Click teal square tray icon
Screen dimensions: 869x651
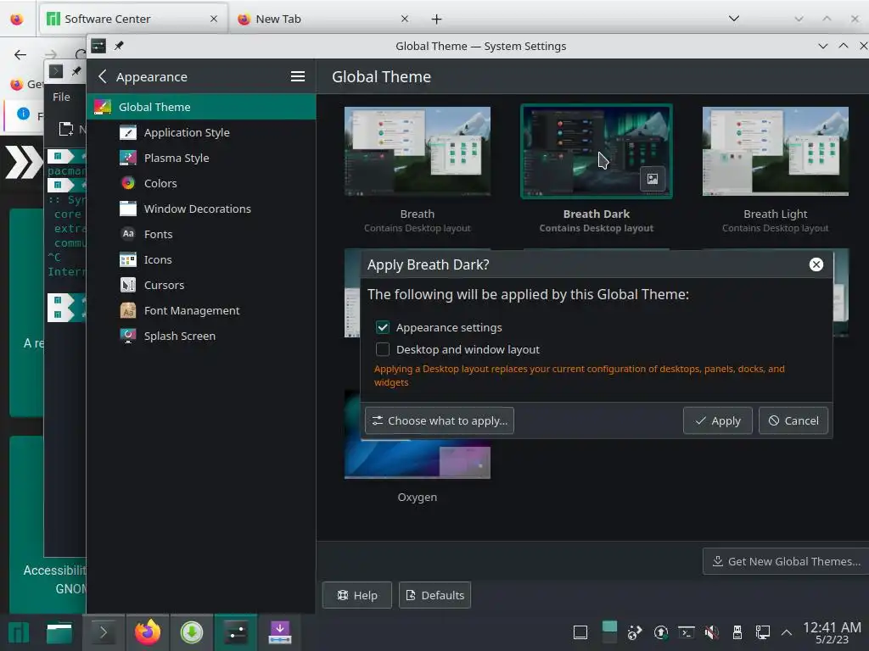pyautogui.click(x=609, y=632)
